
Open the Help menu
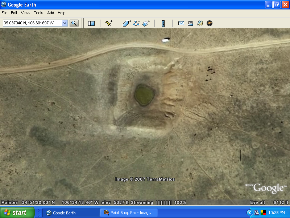62,13
